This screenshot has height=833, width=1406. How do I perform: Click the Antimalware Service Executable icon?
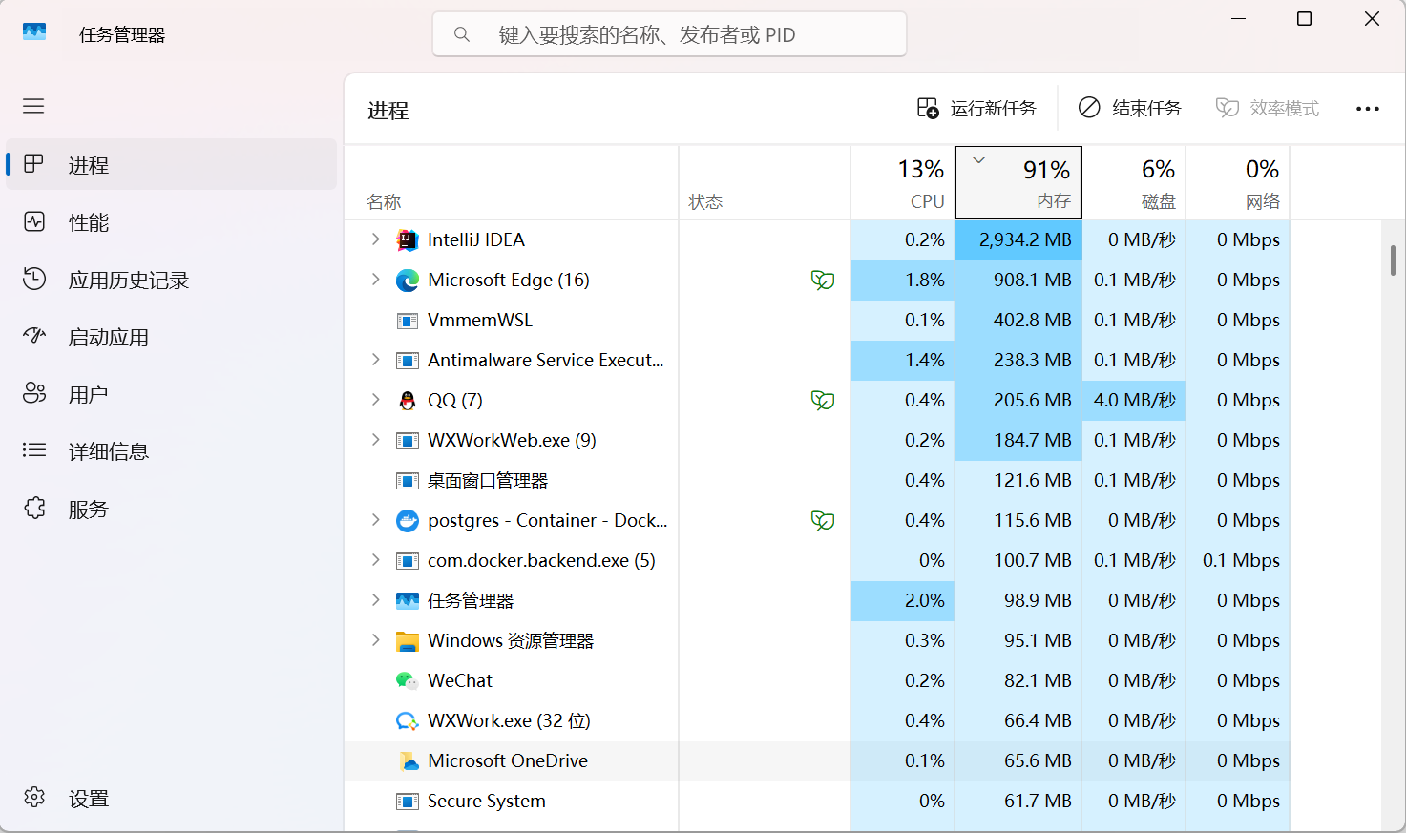(x=408, y=361)
